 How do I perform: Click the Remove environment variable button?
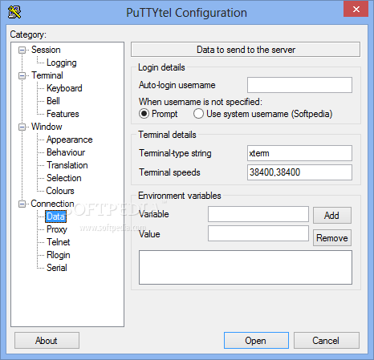(332, 238)
